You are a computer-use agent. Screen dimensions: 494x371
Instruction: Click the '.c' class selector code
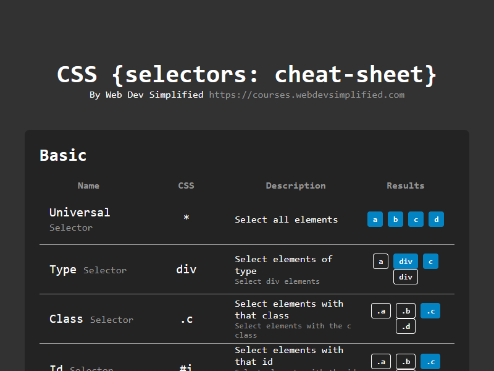[186, 319]
